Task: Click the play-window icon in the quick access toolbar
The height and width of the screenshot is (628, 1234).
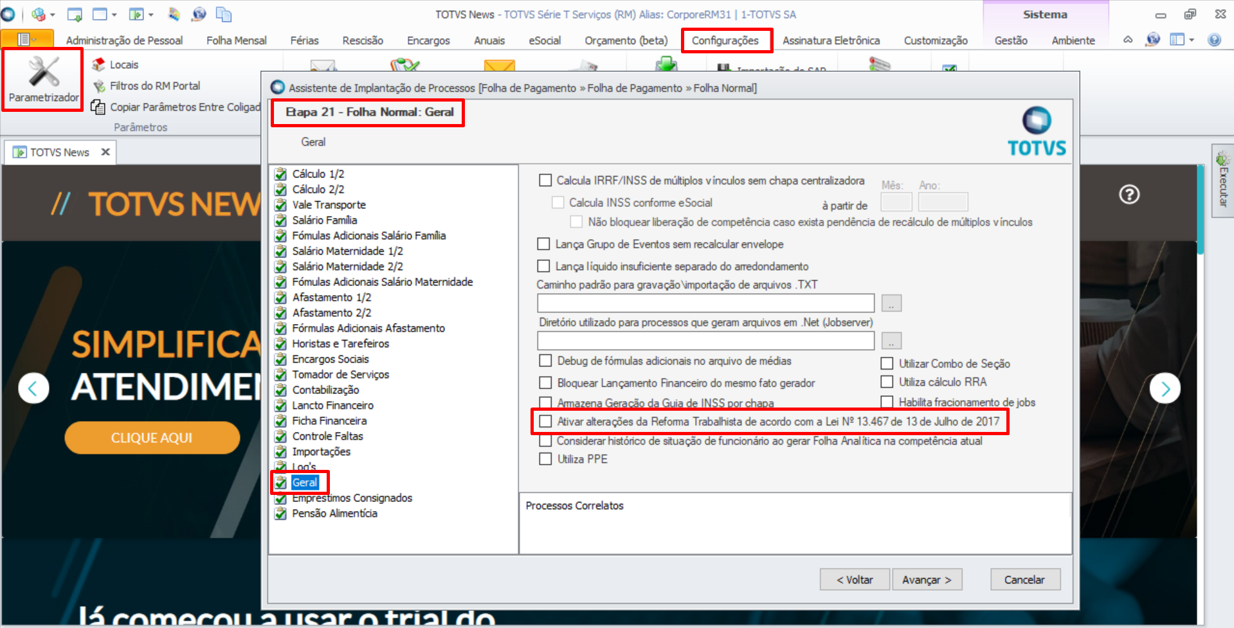Action: pyautogui.click(x=136, y=14)
